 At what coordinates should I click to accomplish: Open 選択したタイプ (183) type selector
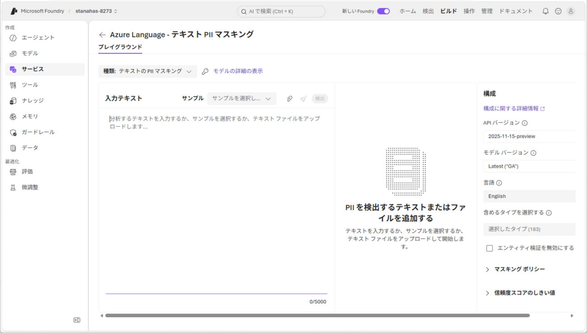[x=529, y=229]
